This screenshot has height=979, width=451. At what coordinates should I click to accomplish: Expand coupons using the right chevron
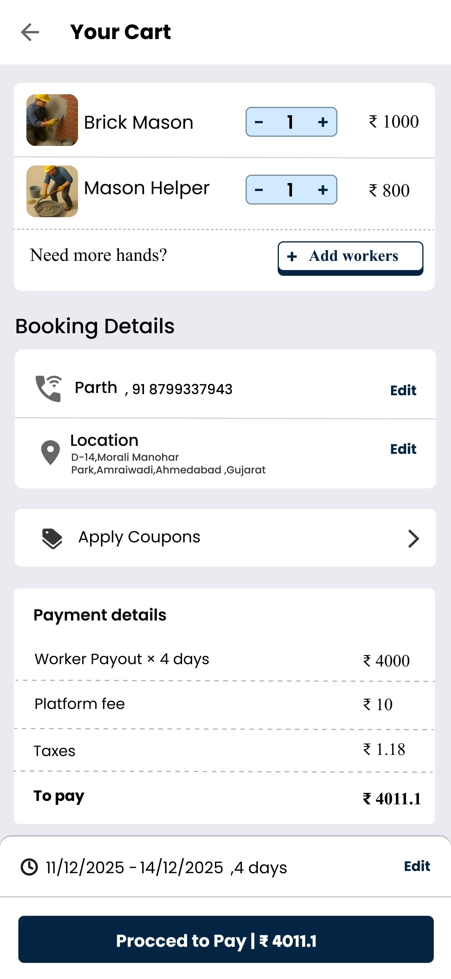(x=413, y=538)
